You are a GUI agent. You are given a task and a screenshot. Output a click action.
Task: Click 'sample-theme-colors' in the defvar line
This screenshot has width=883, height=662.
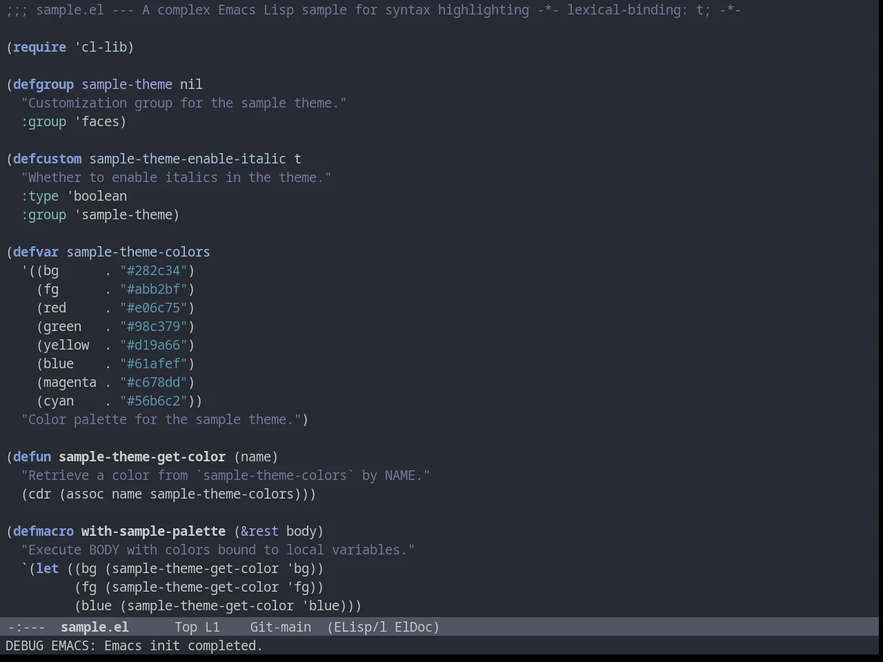point(138,252)
